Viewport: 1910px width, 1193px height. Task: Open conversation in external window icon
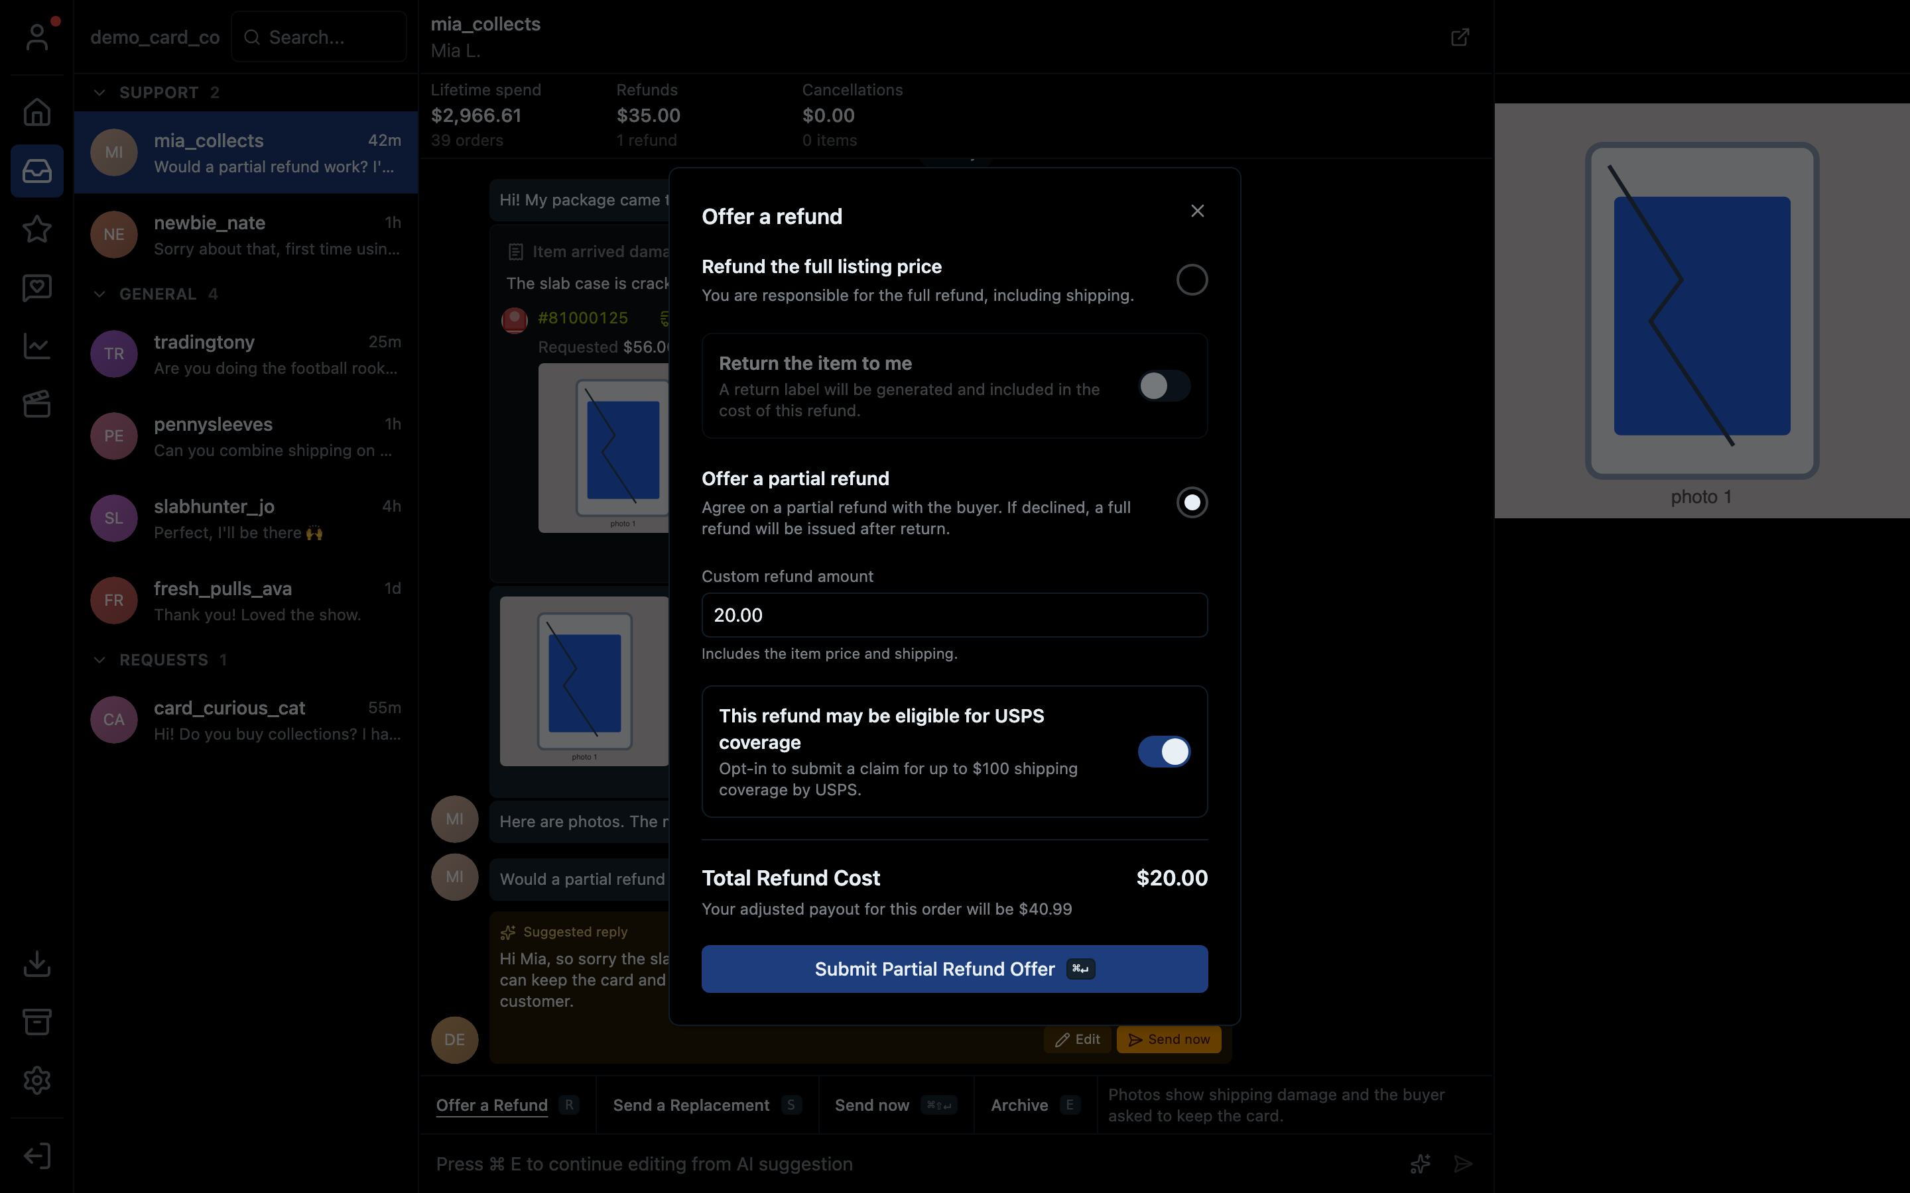(x=1460, y=37)
